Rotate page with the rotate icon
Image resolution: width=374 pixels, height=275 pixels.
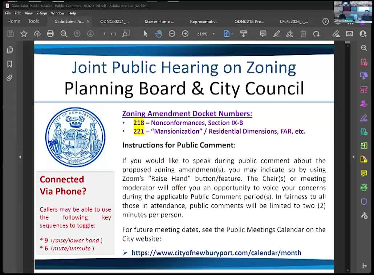[316, 34]
